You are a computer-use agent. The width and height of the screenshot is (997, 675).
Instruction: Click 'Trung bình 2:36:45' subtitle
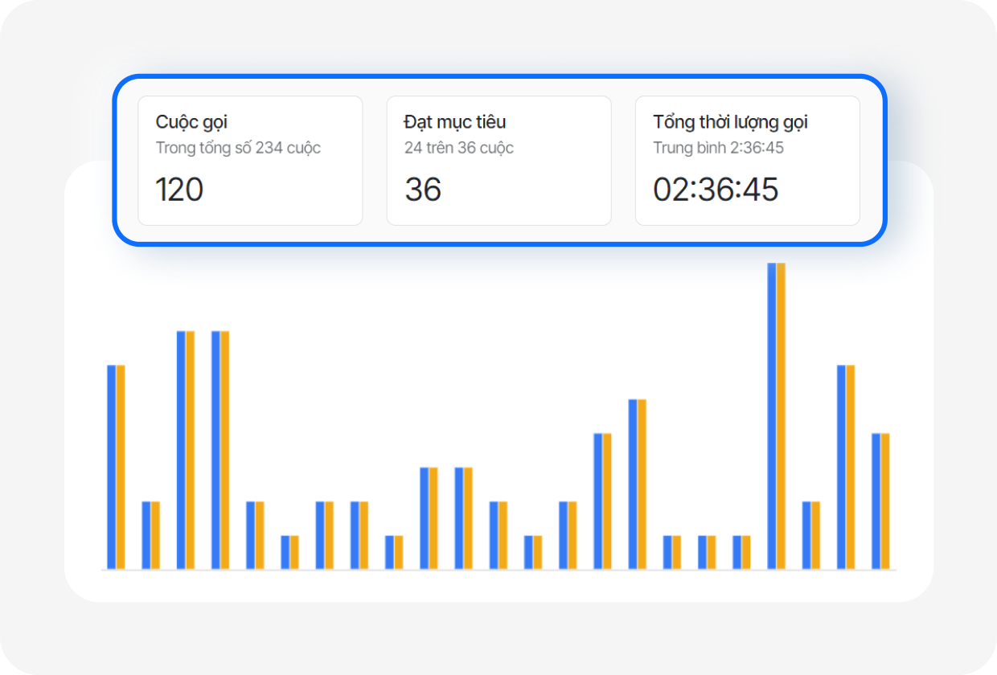(718, 148)
